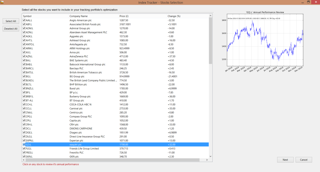The height and width of the screenshot is (172, 320).
Task: Select the Aggreko plc row
Action: [116, 36]
